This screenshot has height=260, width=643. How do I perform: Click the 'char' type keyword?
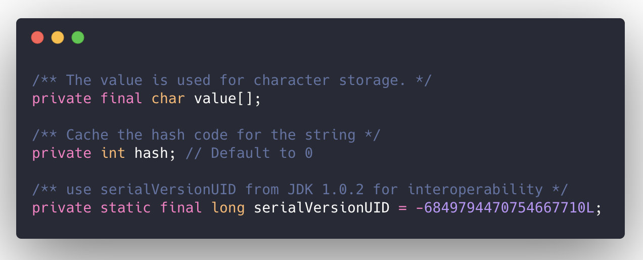[x=168, y=98]
